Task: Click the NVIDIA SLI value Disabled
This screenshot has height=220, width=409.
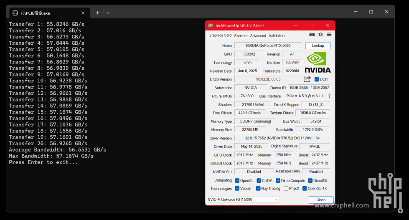Action: (x=254, y=172)
